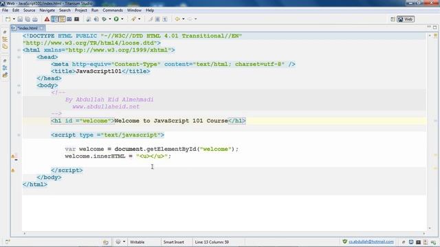Collapse the comment block fold marker

[19, 93]
